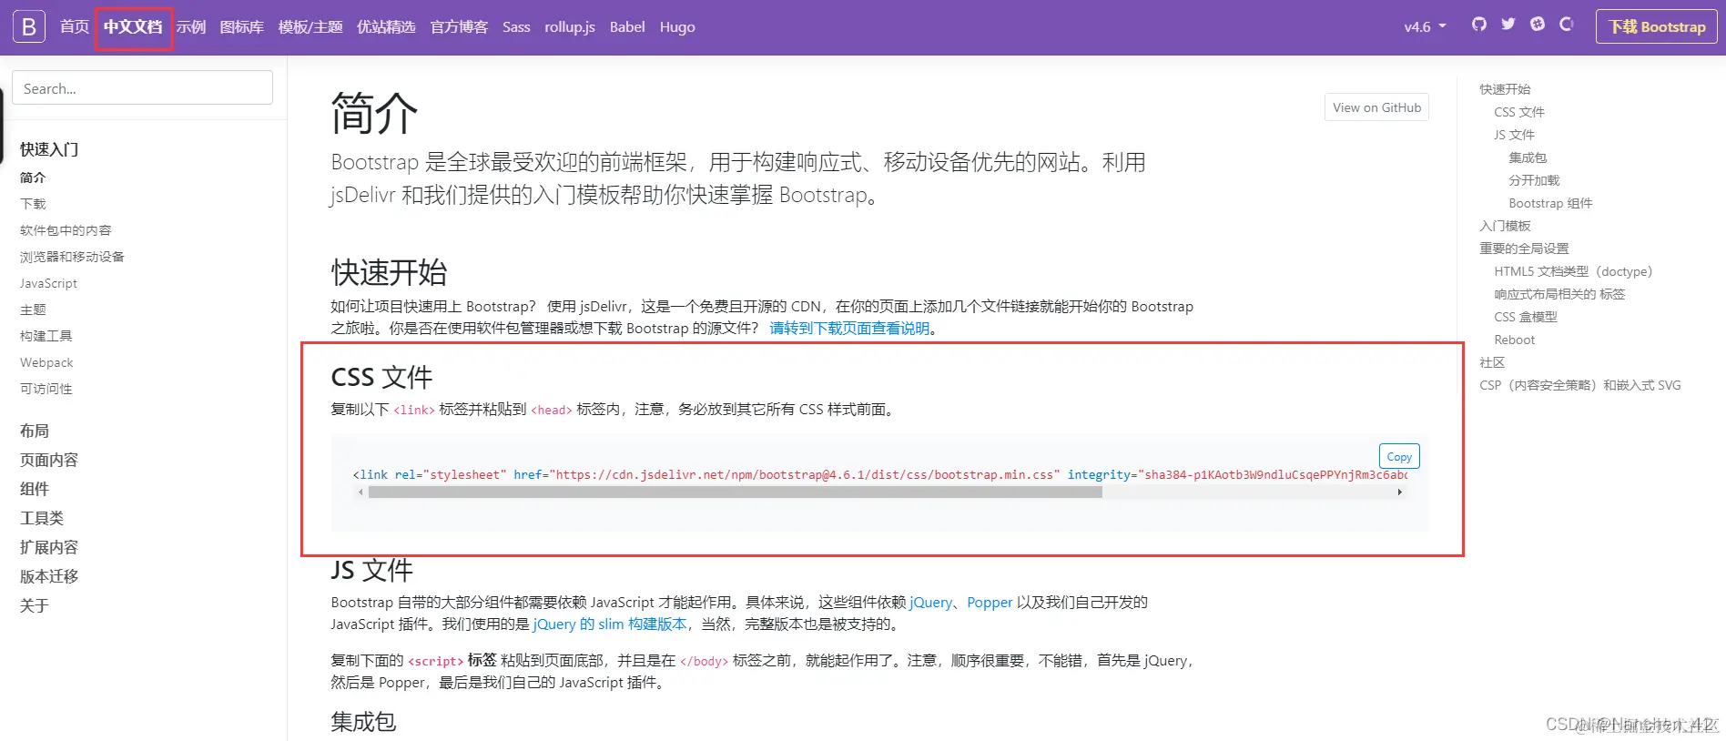The height and width of the screenshot is (741, 1726).
Task: Jump to Bootstrap 组件 in table of contents
Action: click(1550, 203)
